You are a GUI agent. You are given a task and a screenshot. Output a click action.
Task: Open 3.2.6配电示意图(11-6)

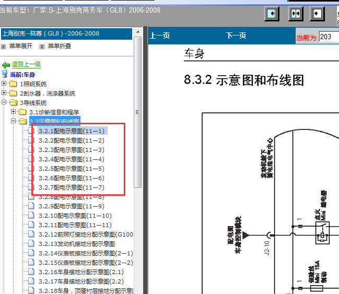[x=72, y=178]
